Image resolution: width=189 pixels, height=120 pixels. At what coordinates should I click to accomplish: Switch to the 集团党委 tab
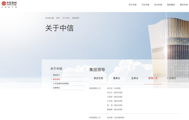pos(98,78)
